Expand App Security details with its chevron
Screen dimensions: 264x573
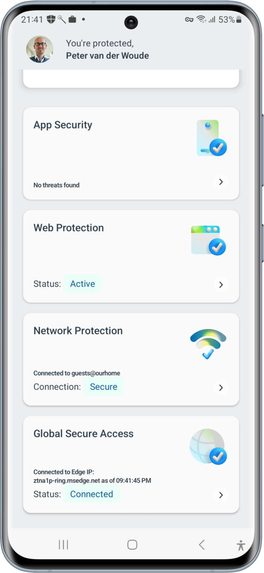(221, 182)
